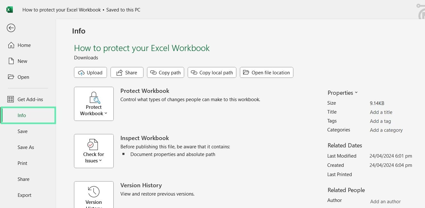Click 'Document properties and absolute path' text
Image resolution: width=425 pixels, height=208 pixels.
click(173, 154)
